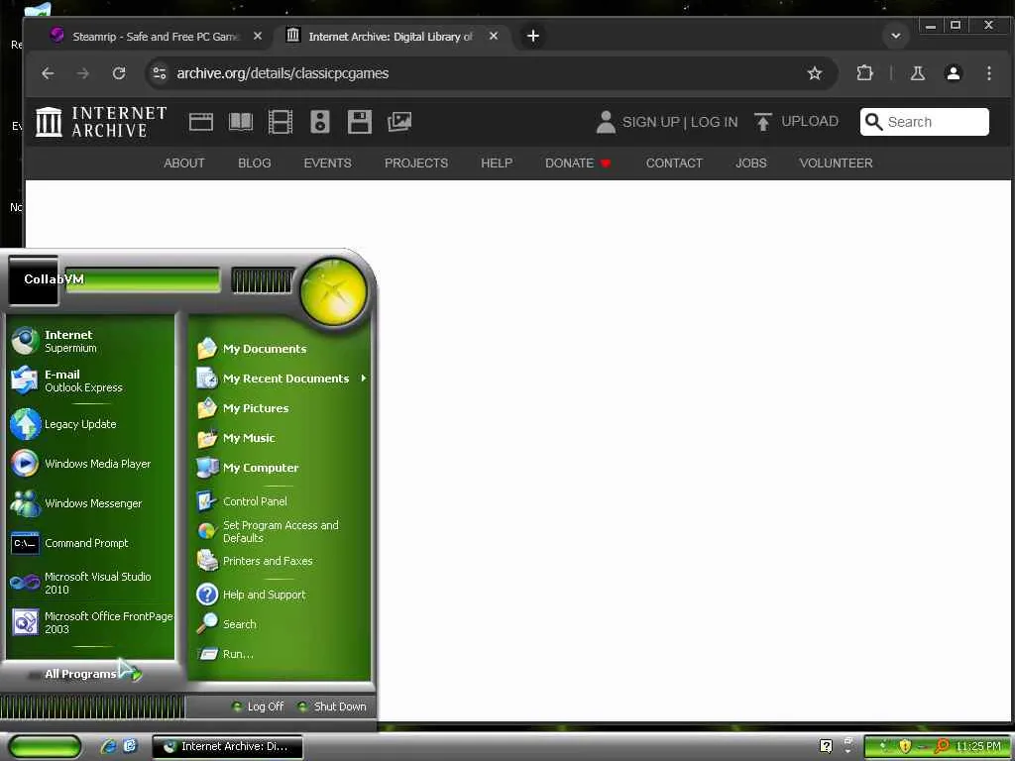Open Control Panel
Viewport: 1015px width, 761px height.
(x=282, y=501)
